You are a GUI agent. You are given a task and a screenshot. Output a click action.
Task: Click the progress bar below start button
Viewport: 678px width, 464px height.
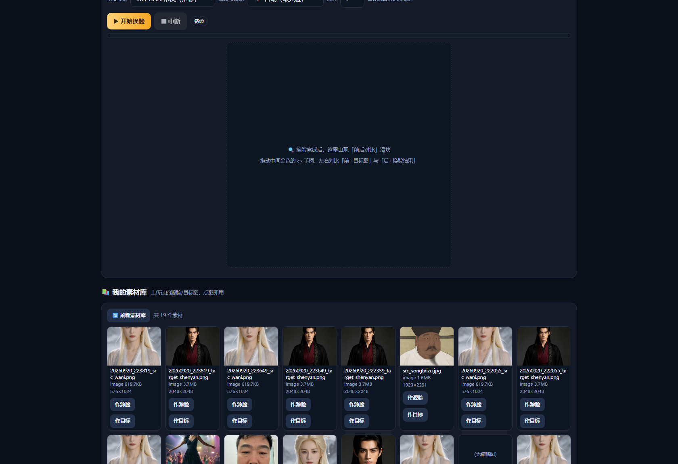coord(339,36)
